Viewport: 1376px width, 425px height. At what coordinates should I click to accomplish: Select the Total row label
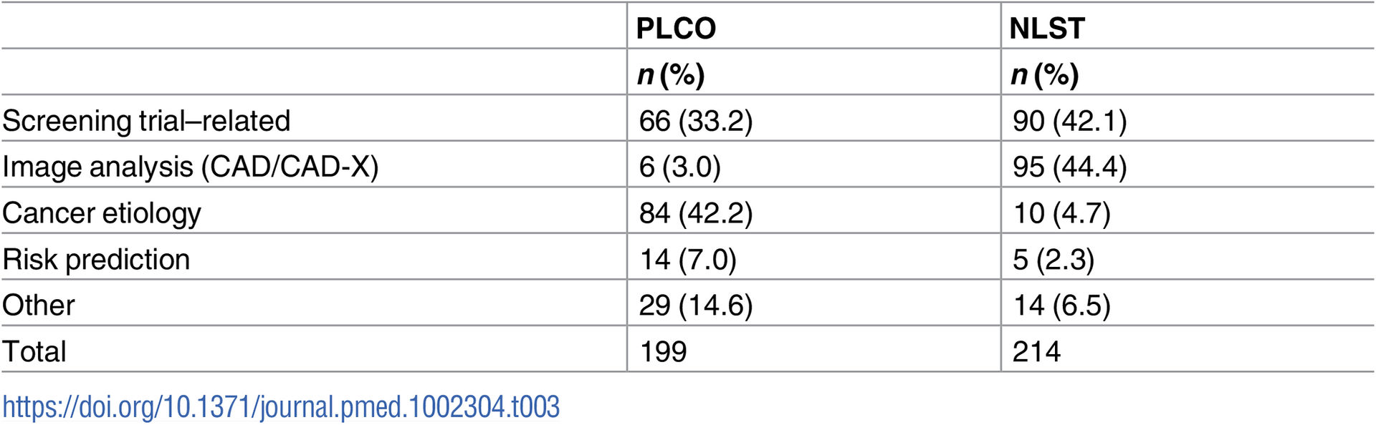[x=34, y=351]
